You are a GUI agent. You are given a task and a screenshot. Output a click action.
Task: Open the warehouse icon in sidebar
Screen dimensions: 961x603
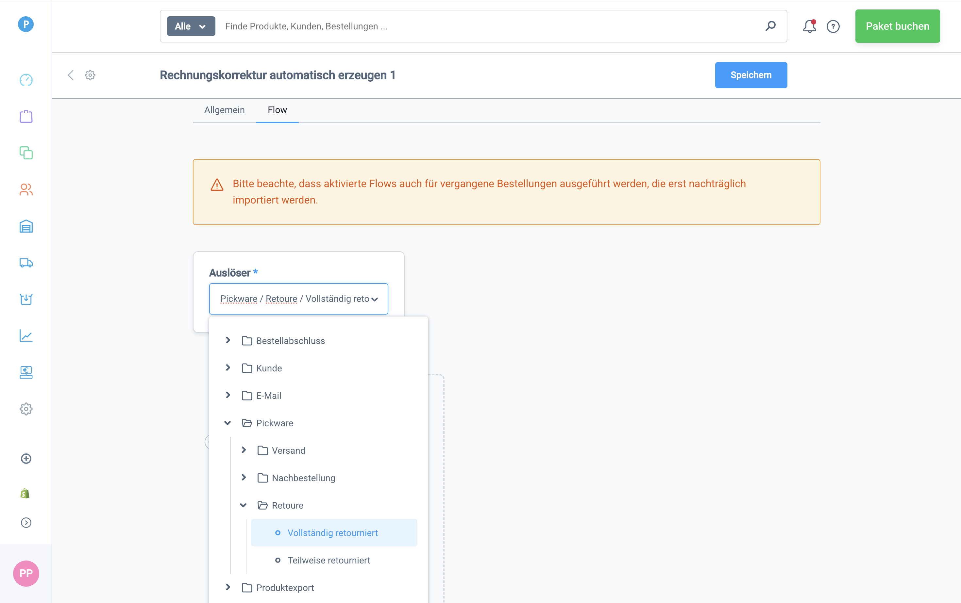click(26, 226)
